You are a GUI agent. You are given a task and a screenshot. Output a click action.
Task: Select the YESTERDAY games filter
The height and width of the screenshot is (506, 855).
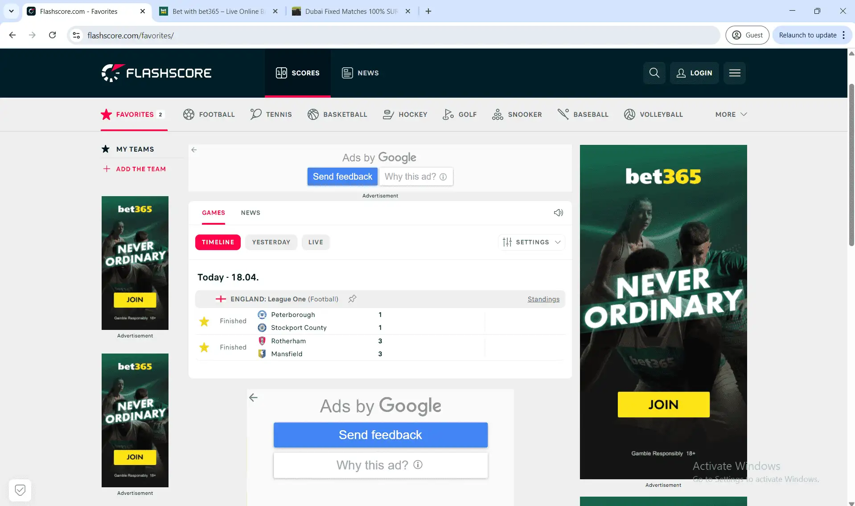(271, 242)
